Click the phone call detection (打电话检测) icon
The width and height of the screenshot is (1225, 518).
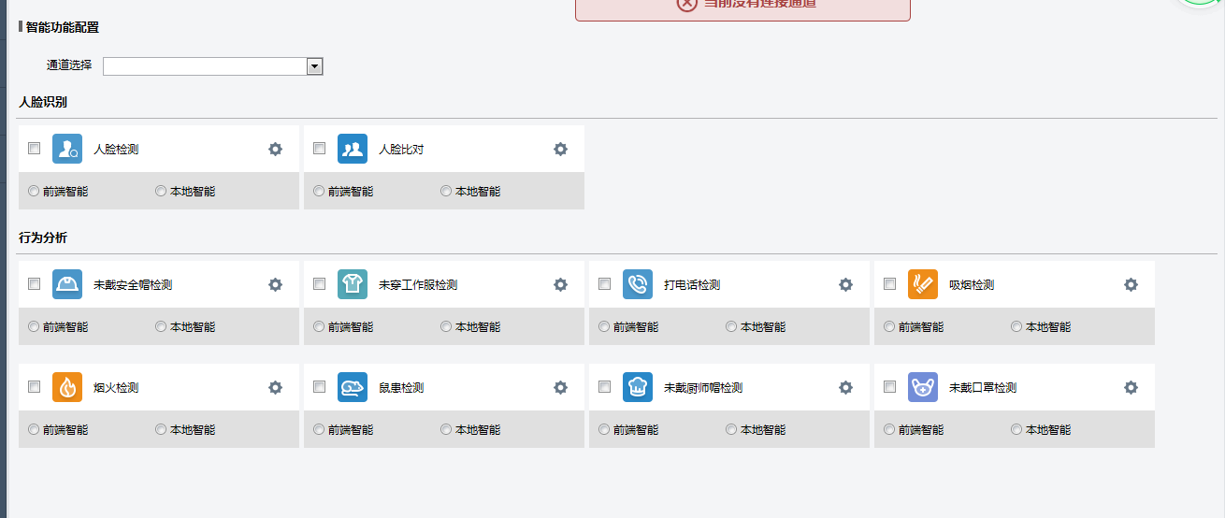click(x=638, y=285)
